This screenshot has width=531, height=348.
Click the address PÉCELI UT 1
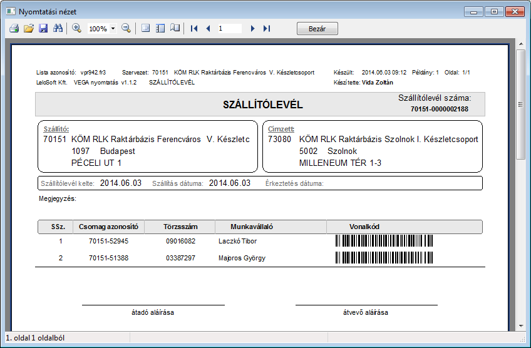coord(96,163)
